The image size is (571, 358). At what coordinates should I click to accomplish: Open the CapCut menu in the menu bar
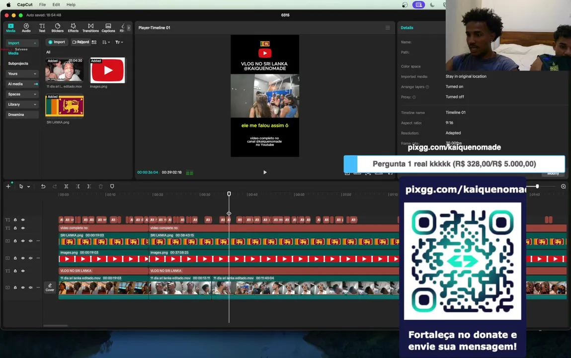pos(25,5)
